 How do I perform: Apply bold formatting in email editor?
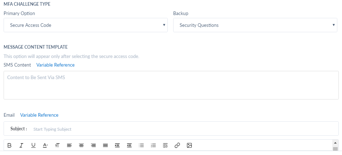[x=9, y=145]
